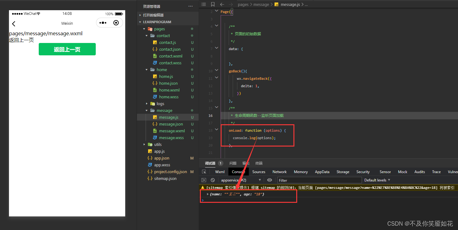Open the Mock devtools tab
458x230 pixels.
403,172
